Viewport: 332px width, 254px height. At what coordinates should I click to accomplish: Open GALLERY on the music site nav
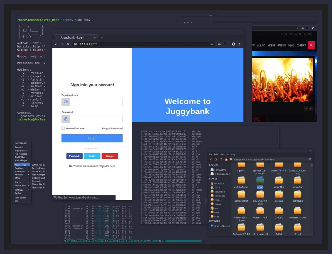coord(282,45)
